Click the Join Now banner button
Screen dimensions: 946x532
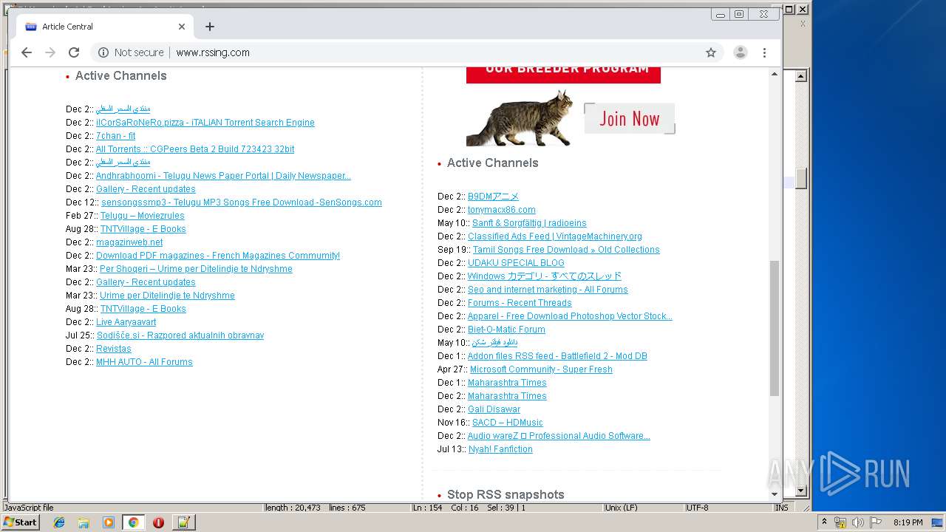click(629, 118)
